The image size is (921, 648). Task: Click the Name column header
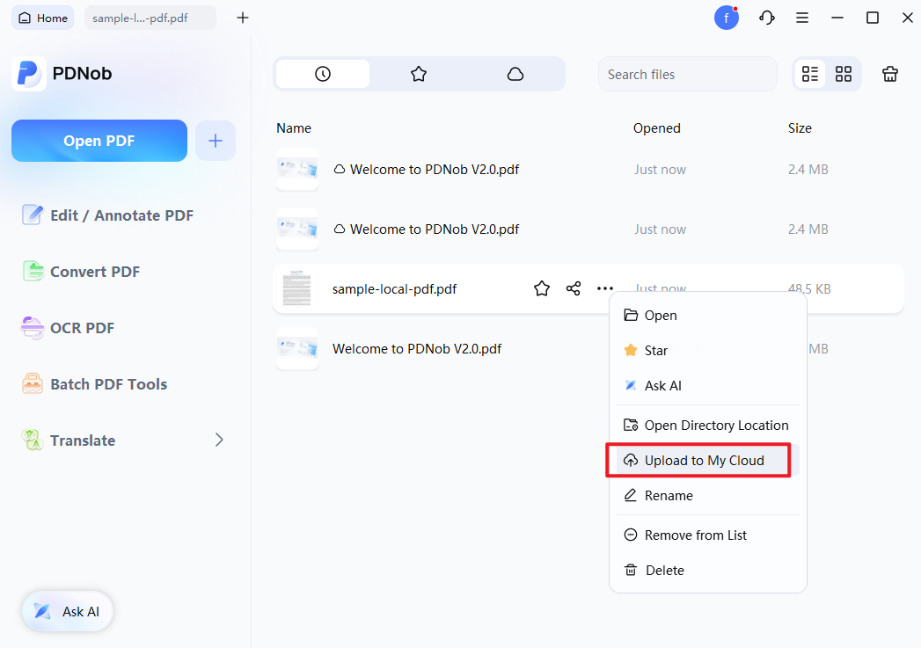[x=294, y=128]
